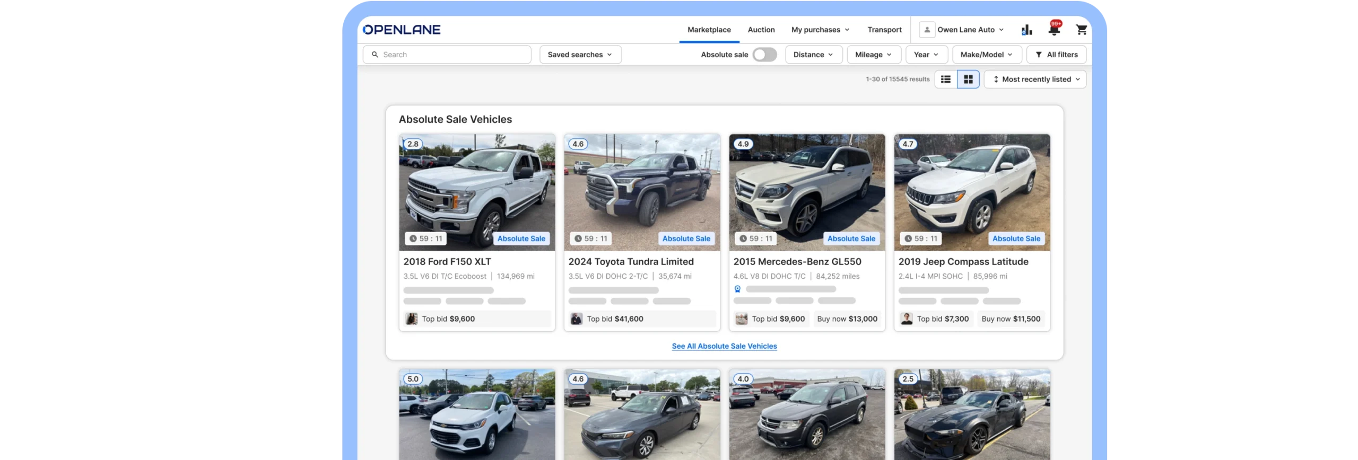1358x460 pixels.
Task: Open the All filters button
Action: tap(1056, 55)
